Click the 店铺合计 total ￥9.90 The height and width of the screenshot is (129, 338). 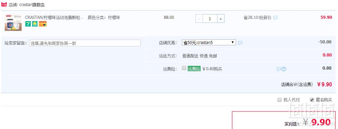point(324,84)
